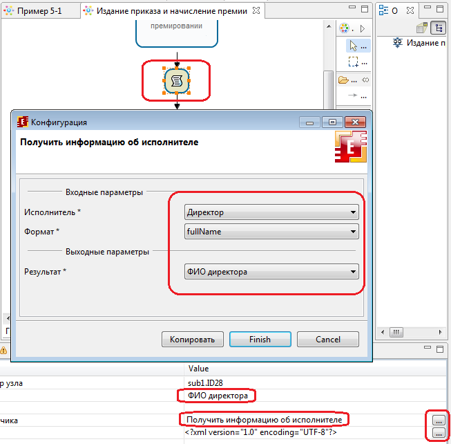Click the Cancel button in dialog

pyautogui.click(x=328, y=340)
